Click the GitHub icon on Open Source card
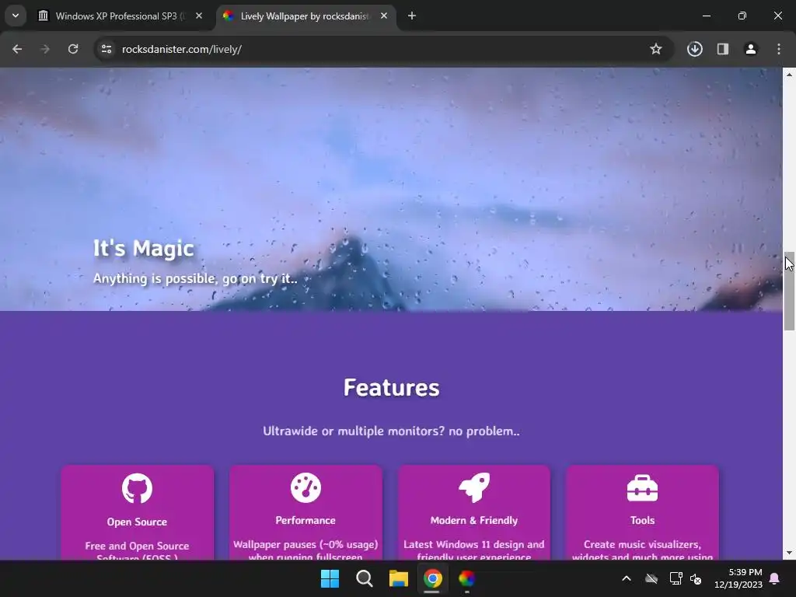 (137, 488)
